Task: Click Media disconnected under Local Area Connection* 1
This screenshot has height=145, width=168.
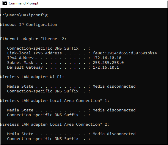Action: click(x=114, y=110)
